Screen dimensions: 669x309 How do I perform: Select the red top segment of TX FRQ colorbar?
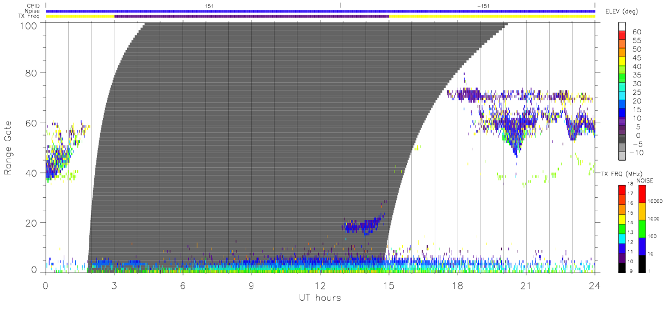pos(622,190)
